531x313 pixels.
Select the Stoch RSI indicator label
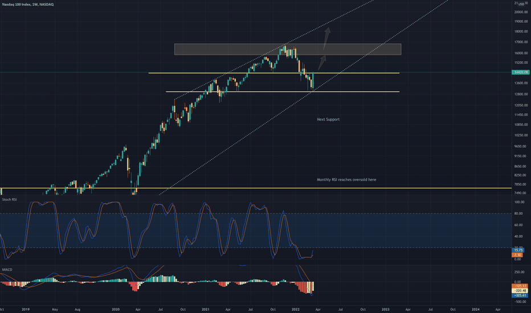[9, 200]
